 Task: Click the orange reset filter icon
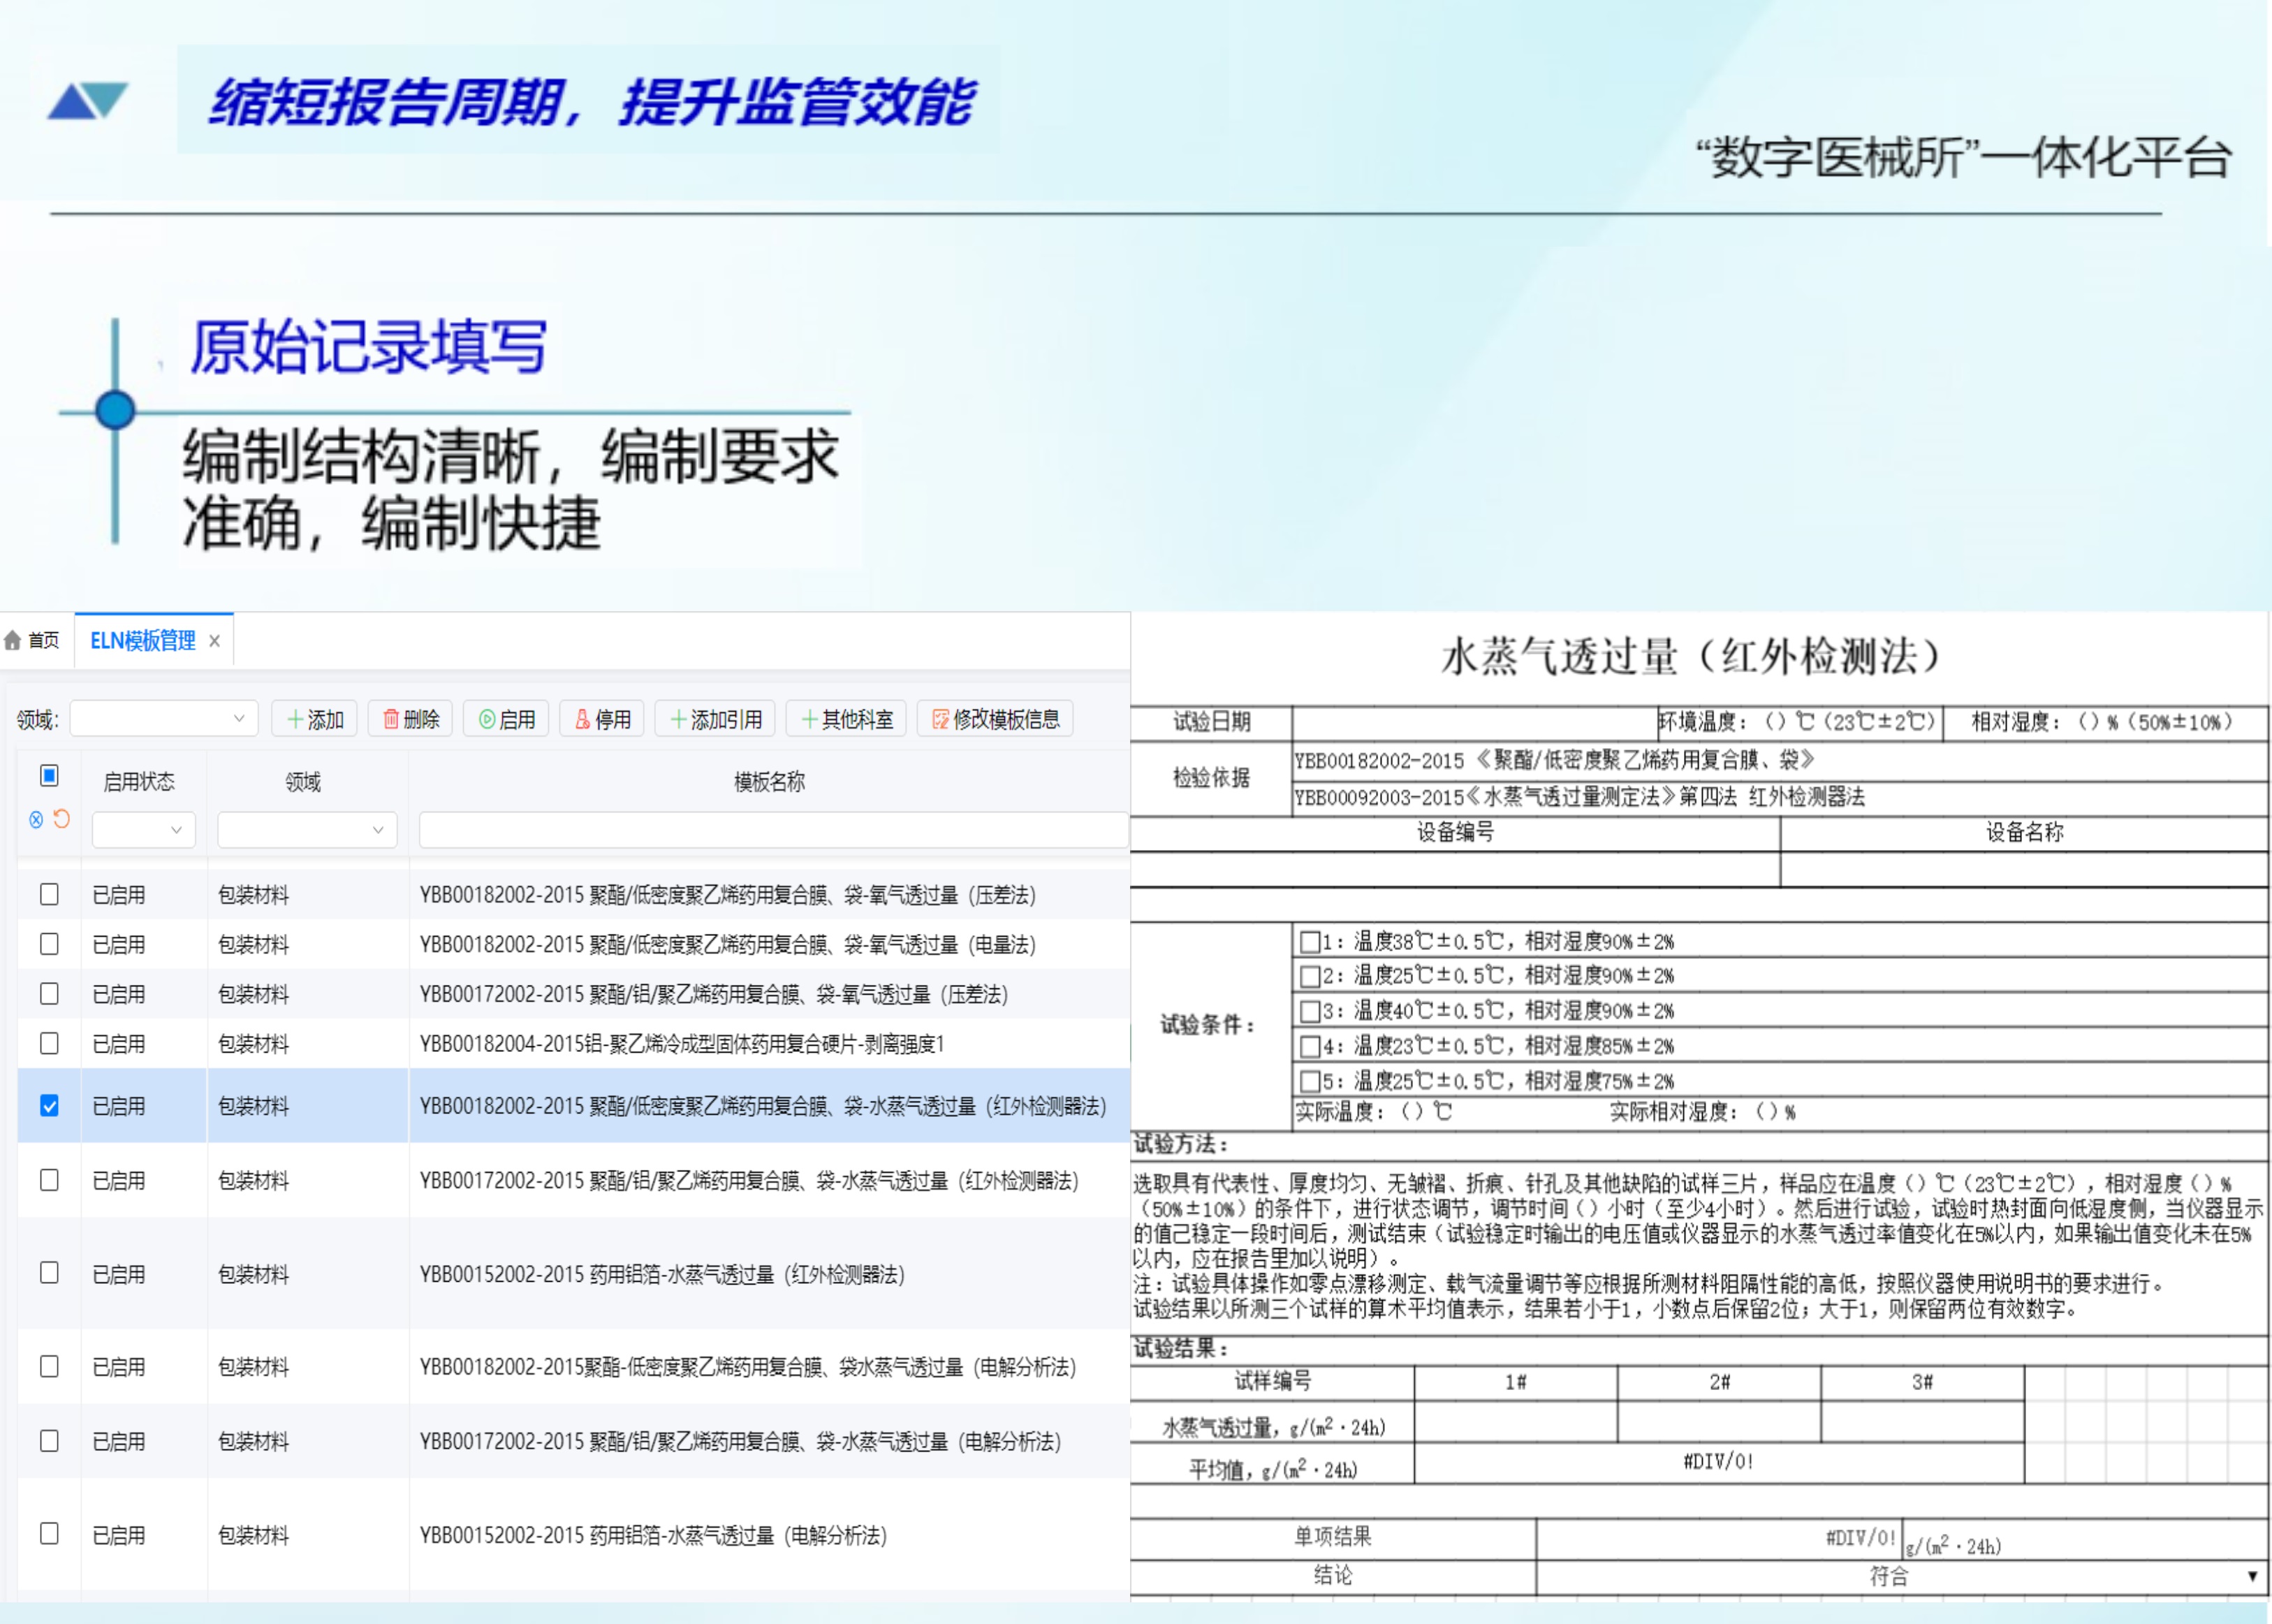click(62, 819)
